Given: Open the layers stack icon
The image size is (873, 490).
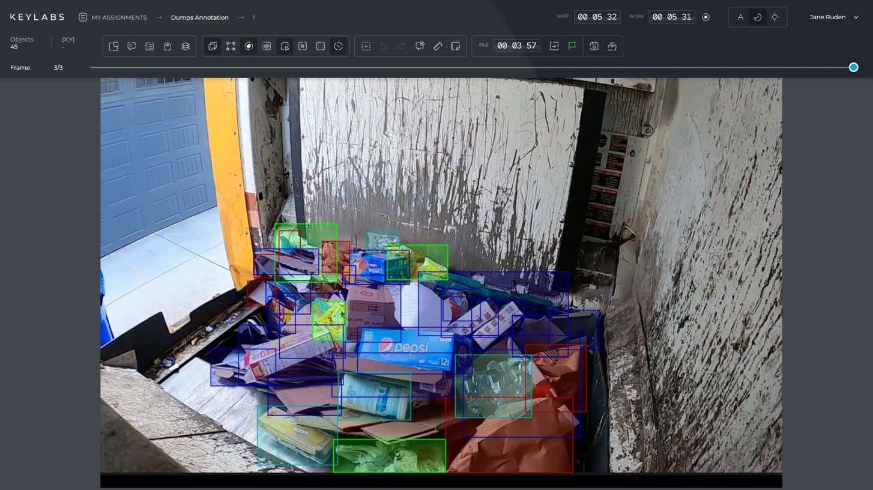Looking at the screenshot, I should (185, 46).
